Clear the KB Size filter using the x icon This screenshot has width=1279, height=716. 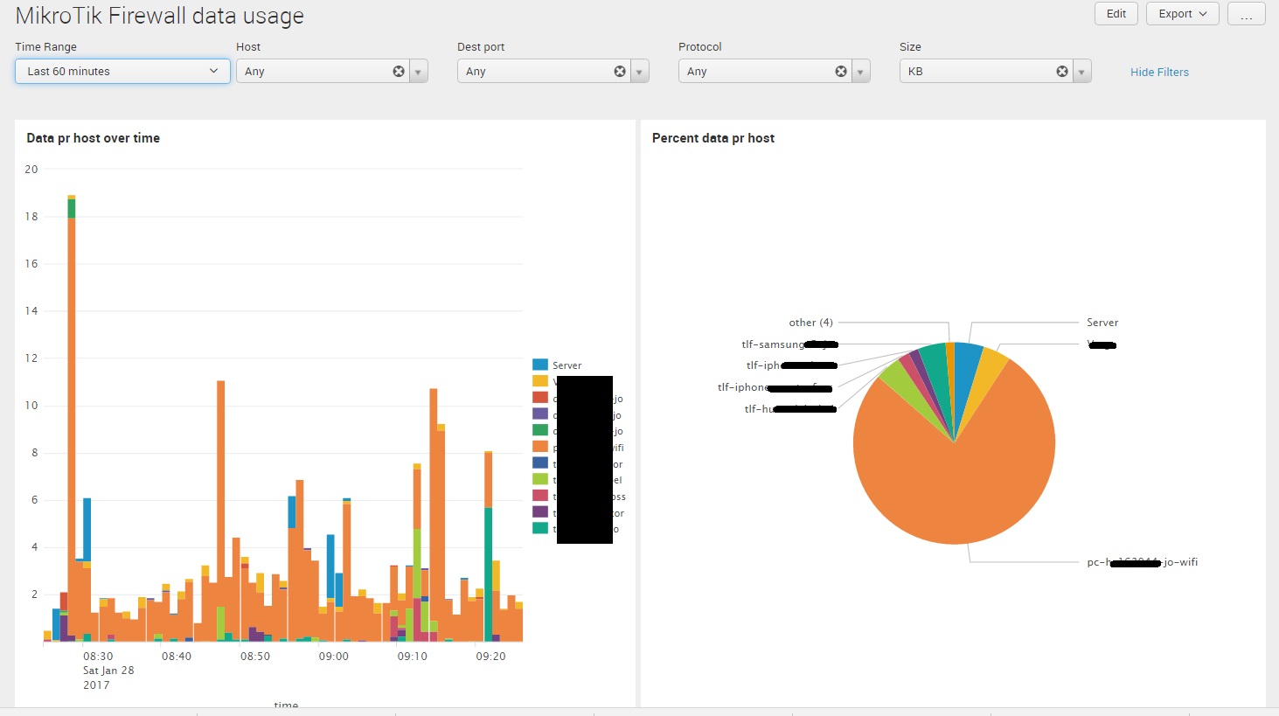tap(1061, 71)
